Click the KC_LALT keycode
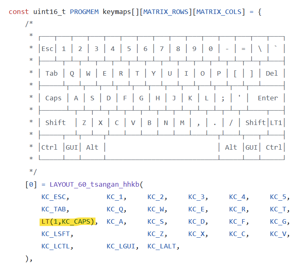The image size is (306, 264). click(162, 246)
